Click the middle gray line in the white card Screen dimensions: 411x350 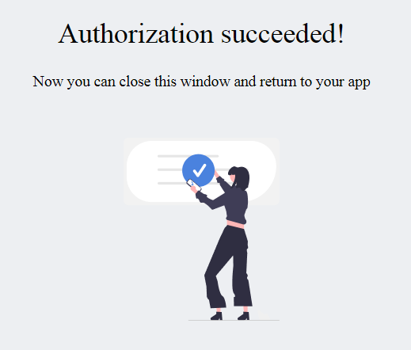click(x=170, y=169)
